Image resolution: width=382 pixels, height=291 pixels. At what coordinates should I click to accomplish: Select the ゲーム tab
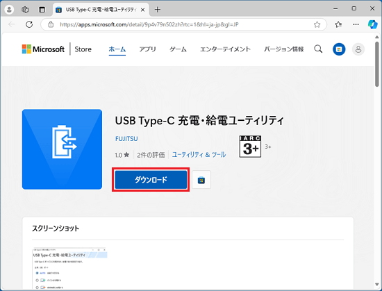pyautogui.click(x=178, y=49)
